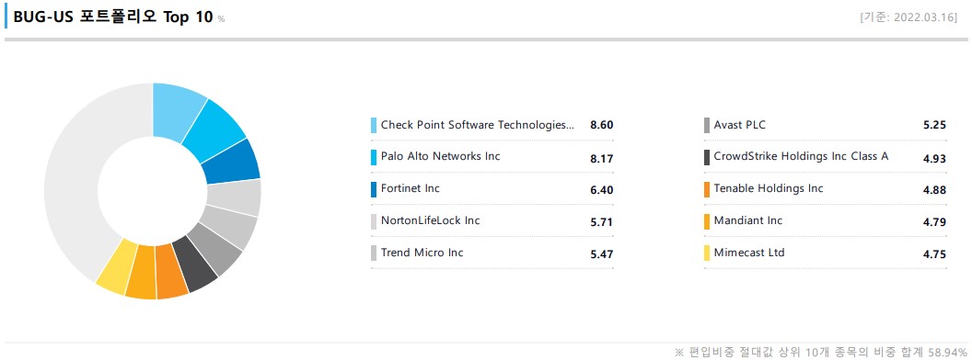Click the Palo Alto Networks legend color square
This screenshot has height=360, width=972.
pyautogui.click(x=374, y=158)
